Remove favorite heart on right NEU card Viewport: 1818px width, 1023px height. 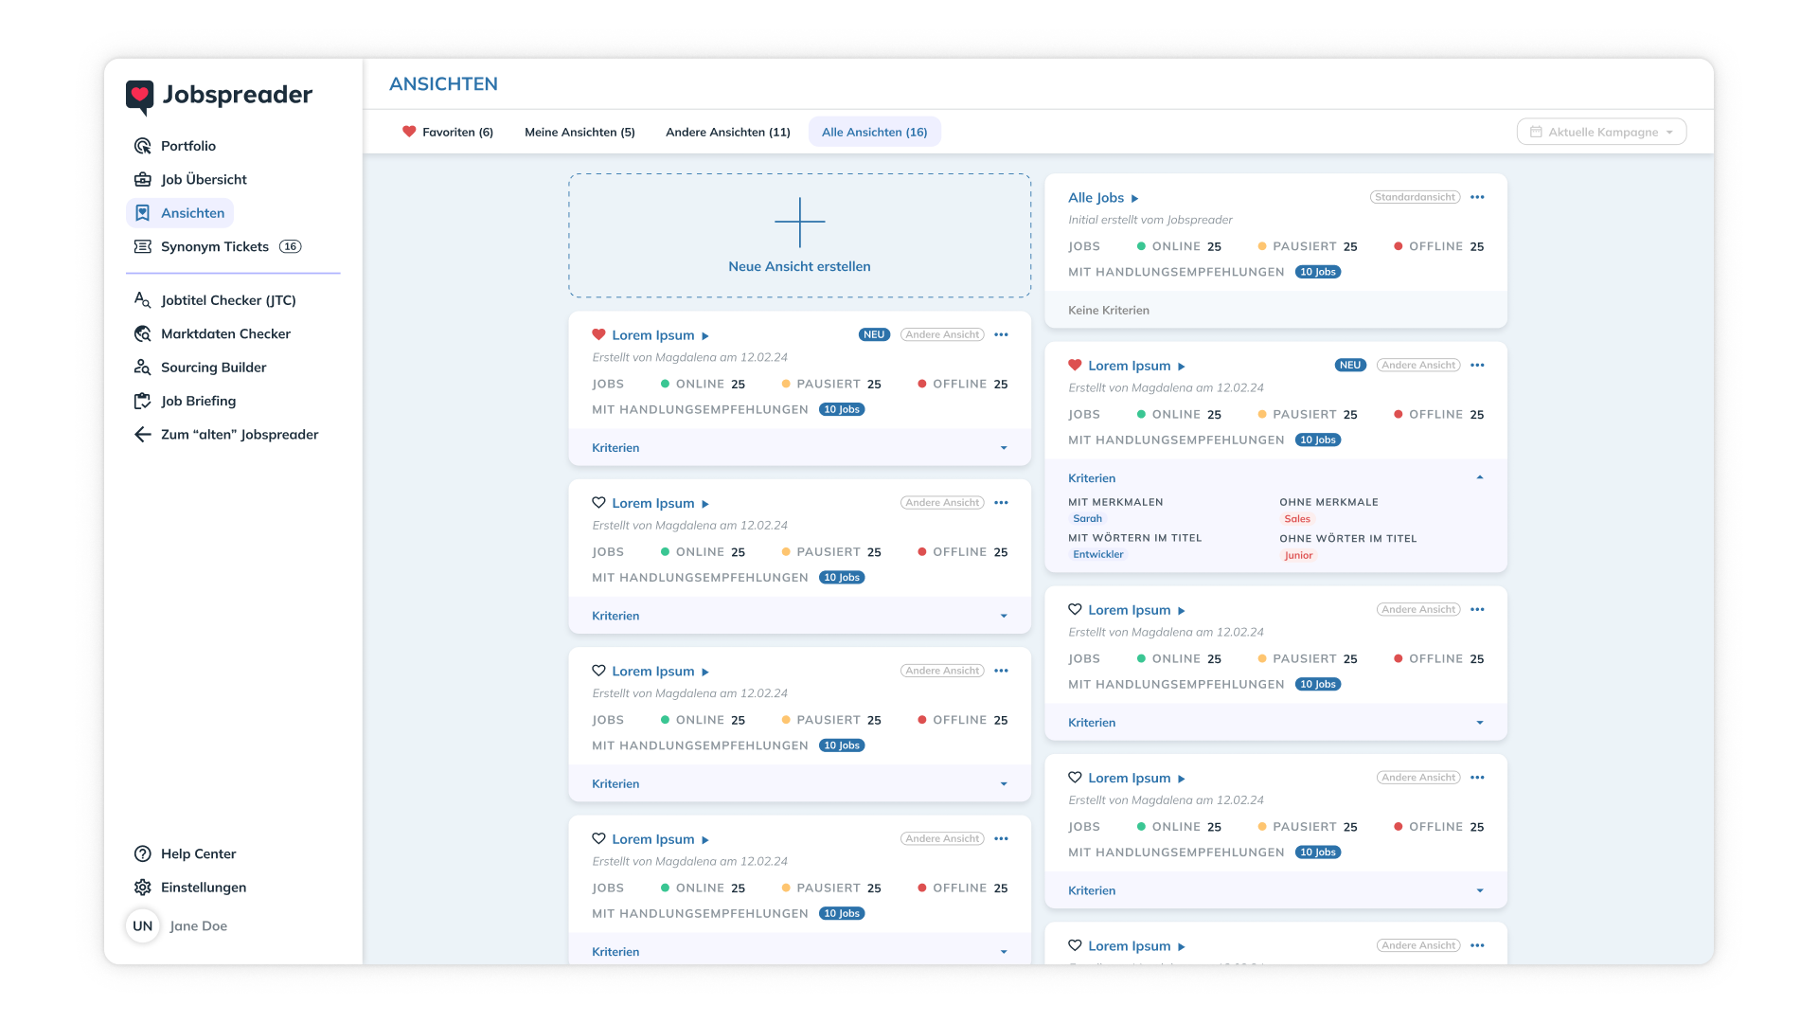(x=1075, y=365)
